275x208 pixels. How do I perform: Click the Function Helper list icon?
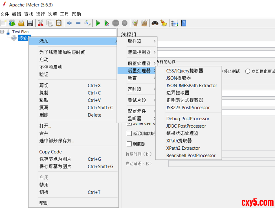[174, 23]
